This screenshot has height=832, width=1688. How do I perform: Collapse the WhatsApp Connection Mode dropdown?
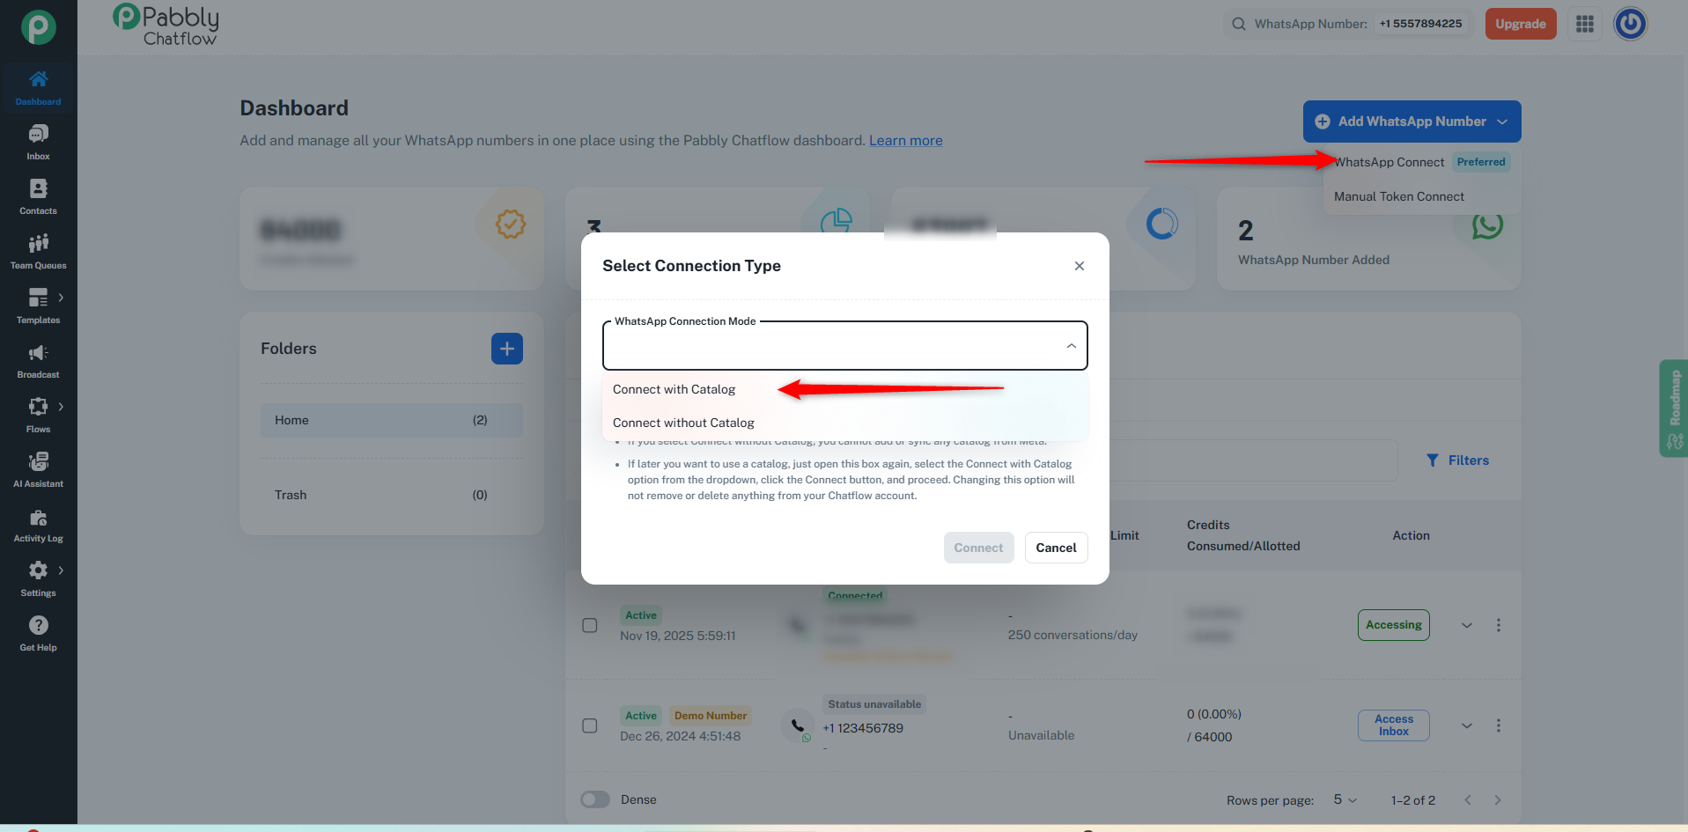[x=1071, y=346]
